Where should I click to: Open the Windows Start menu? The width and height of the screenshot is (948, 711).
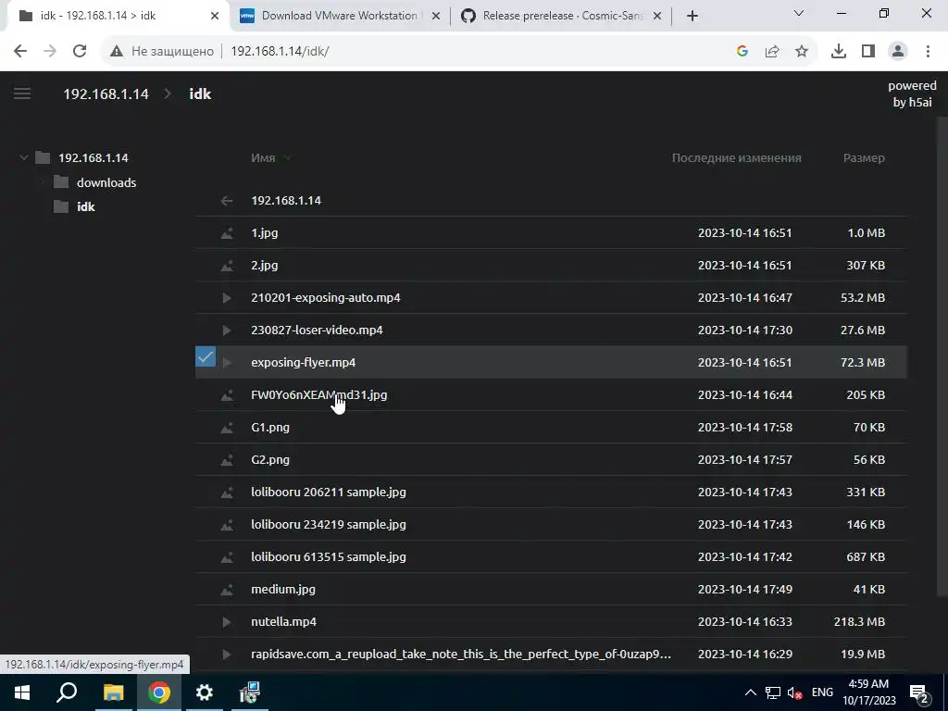pyautogui.click(x=22, y=692)
